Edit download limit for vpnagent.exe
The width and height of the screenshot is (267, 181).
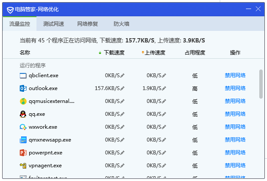[x=122, y=166]
